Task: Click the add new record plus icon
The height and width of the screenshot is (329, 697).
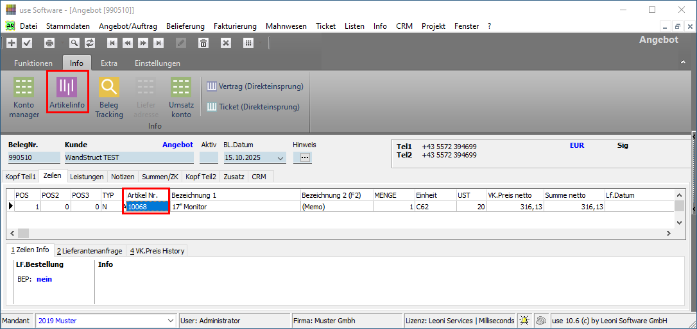Action: pyautogui.click(x=12, y=43)
